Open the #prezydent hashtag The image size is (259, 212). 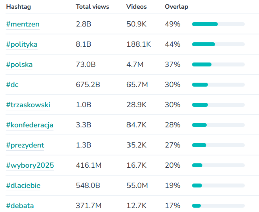pos(25,145)
